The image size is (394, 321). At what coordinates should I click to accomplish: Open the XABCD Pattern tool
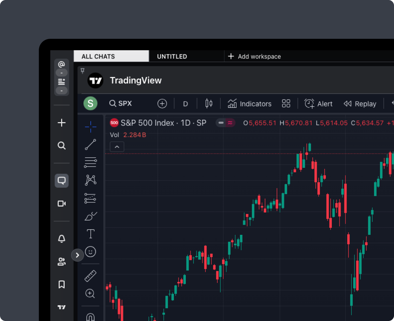pyautogui.click(x=90, y=180)
